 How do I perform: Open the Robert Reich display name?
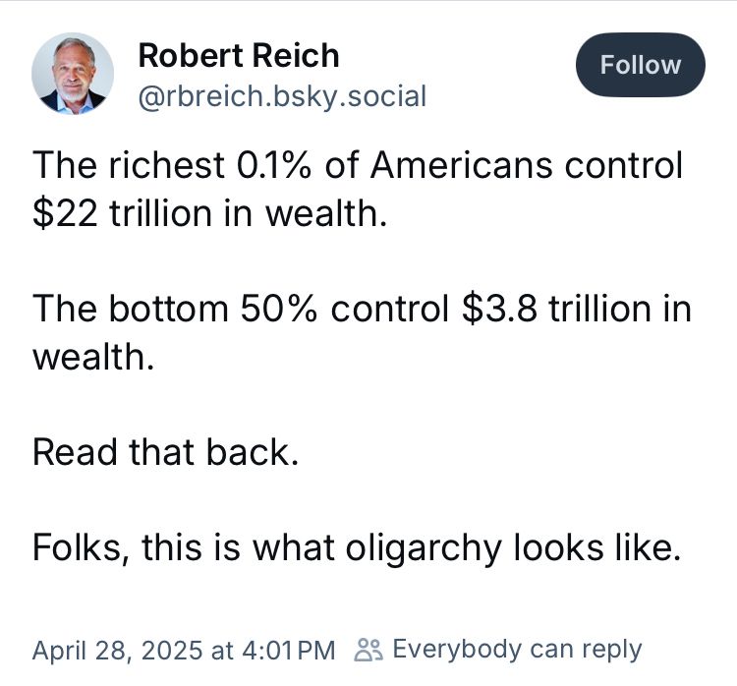coord(239,55)
